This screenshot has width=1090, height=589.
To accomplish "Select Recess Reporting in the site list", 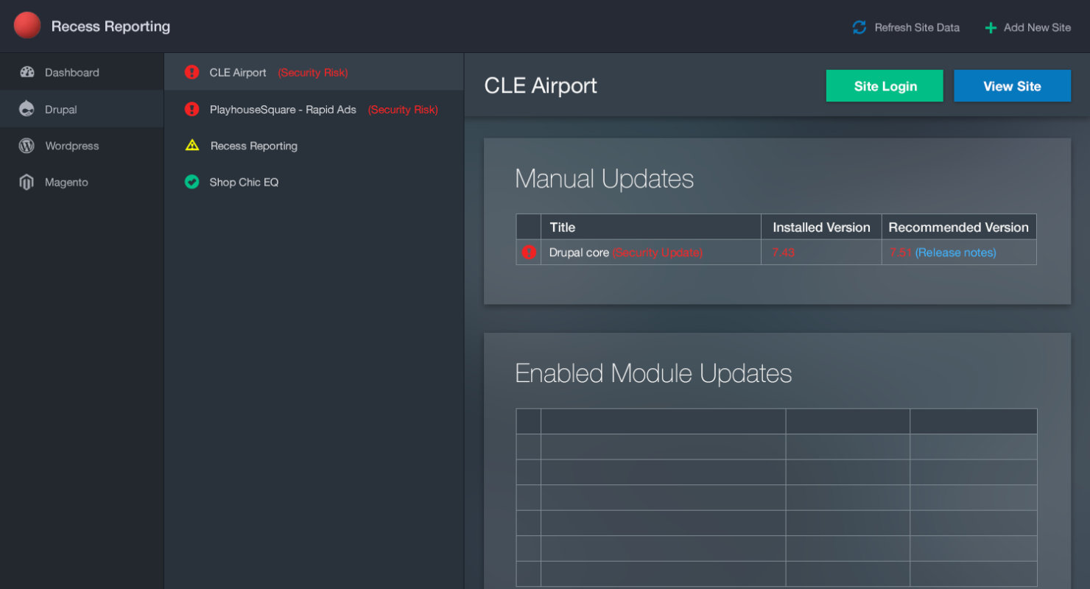I will click(x=314, y=146).
